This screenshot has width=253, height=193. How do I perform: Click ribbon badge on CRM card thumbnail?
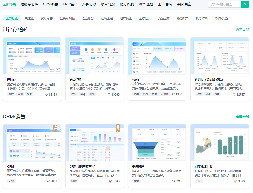click(55, 128)
